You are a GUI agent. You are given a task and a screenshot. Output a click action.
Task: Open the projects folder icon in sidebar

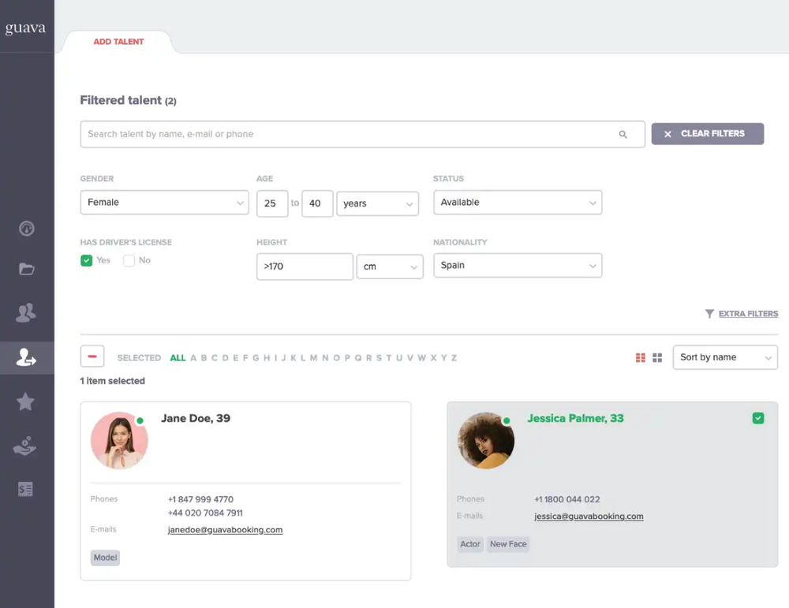[x=26, y=269]
